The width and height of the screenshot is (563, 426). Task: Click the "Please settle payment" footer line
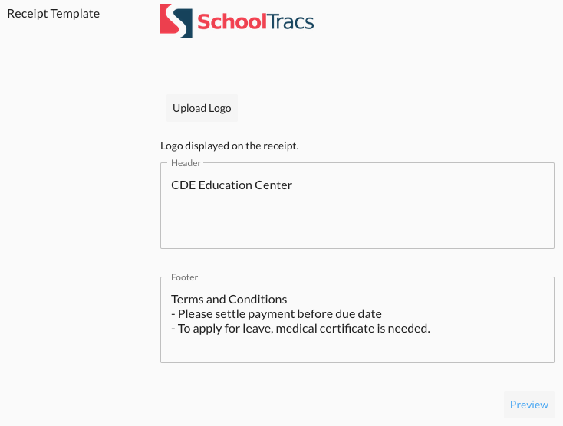276,314
